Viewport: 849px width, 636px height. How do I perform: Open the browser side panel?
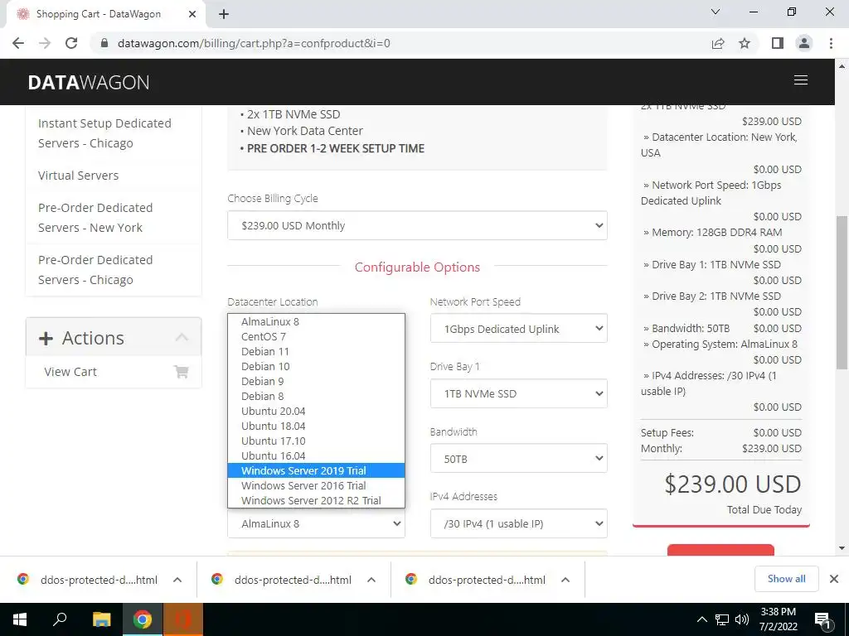[778, 43]
